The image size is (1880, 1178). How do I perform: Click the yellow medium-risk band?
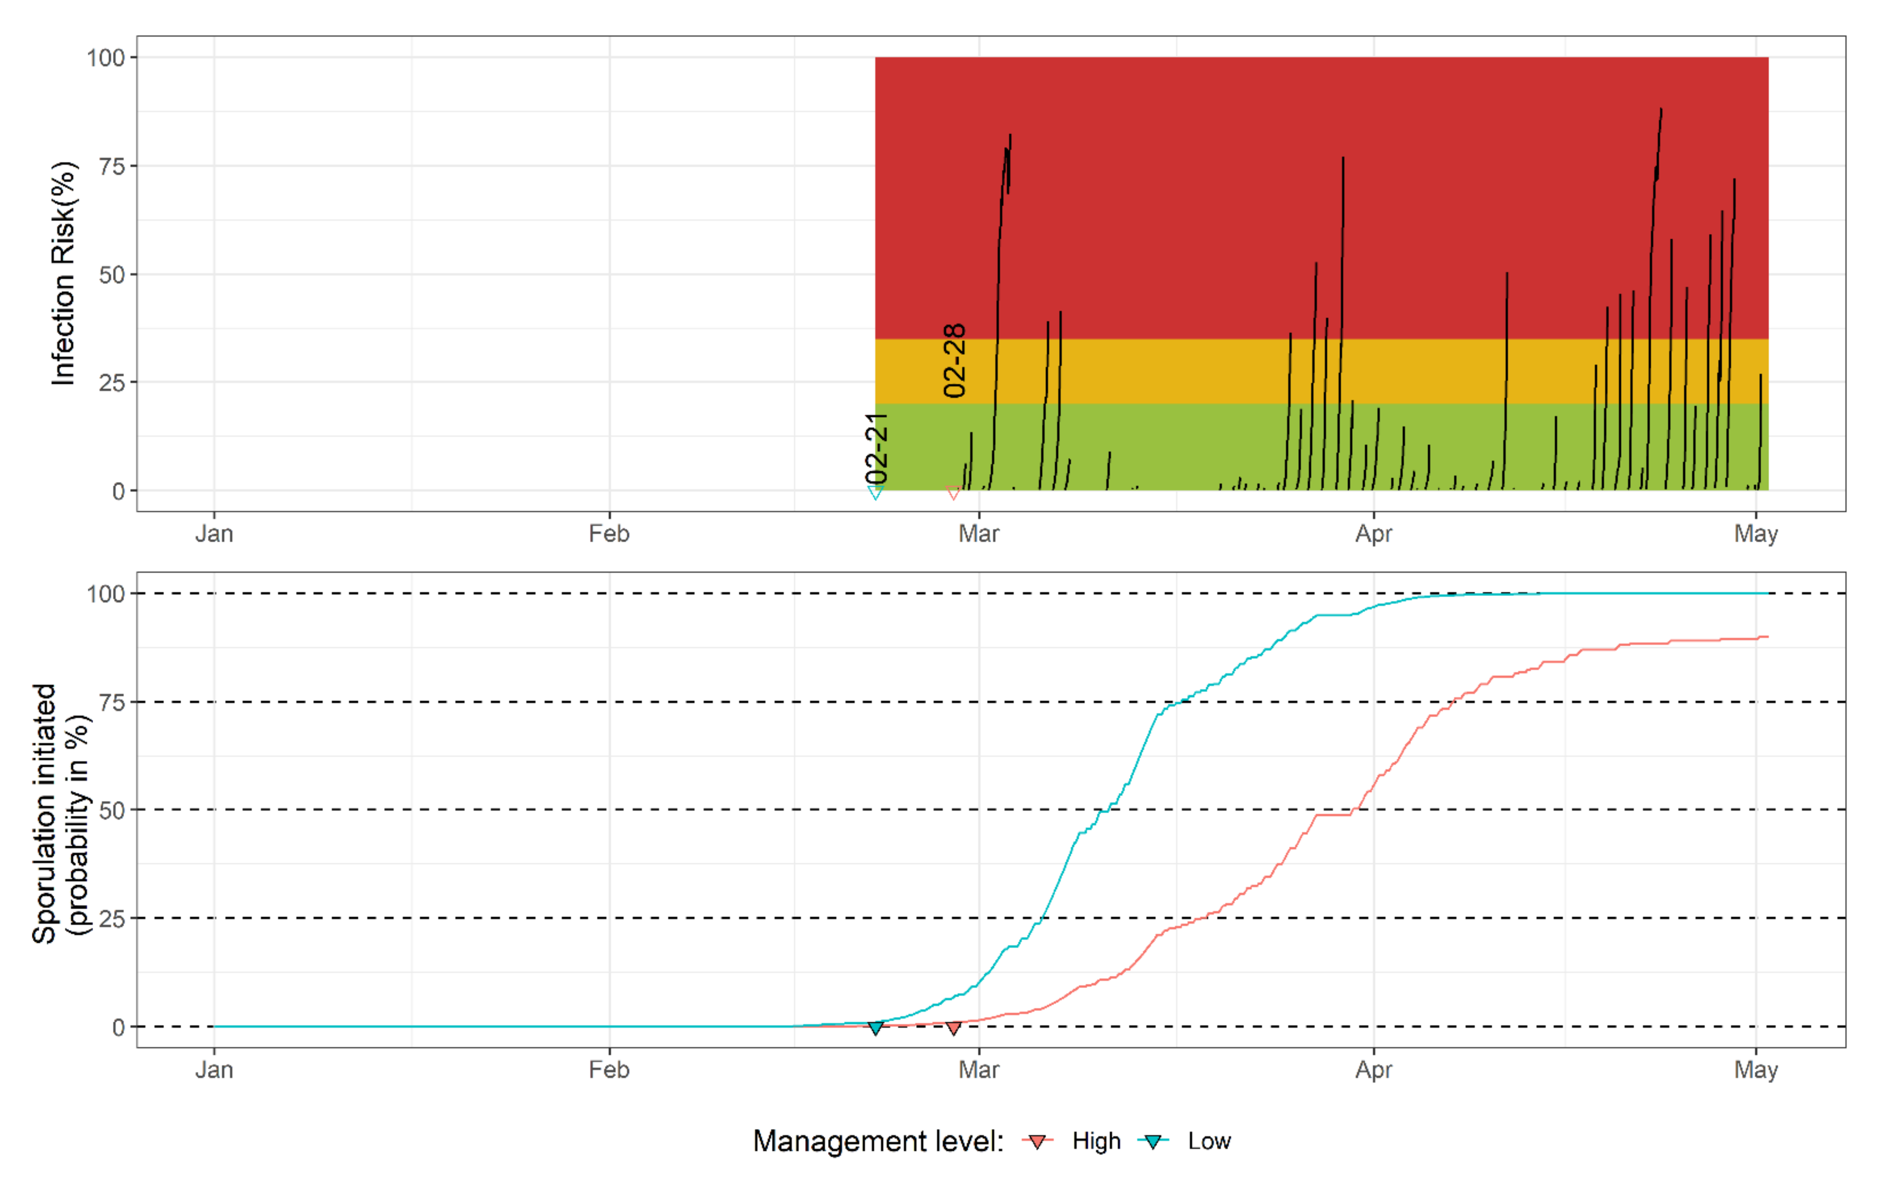pyautogui.click(x=1169, y=372)
